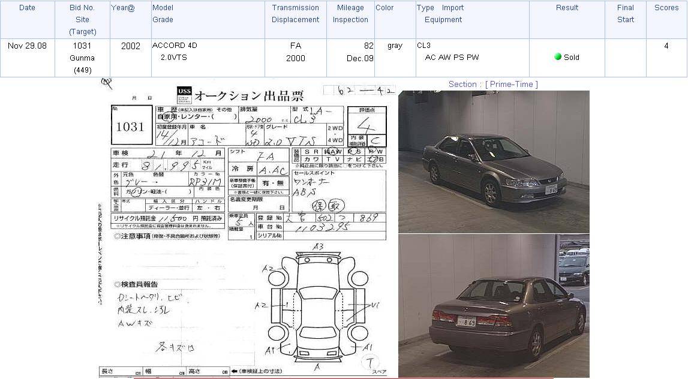Select the Dec.09 inspection date
688x379 pixels.
tap(360, 58)
